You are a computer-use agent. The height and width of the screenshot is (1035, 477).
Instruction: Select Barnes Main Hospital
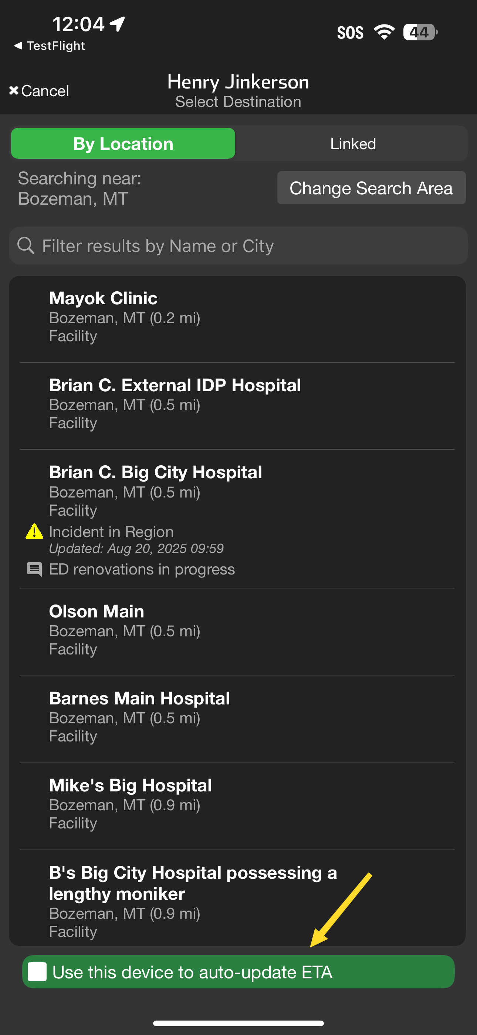tap(237, 717)
